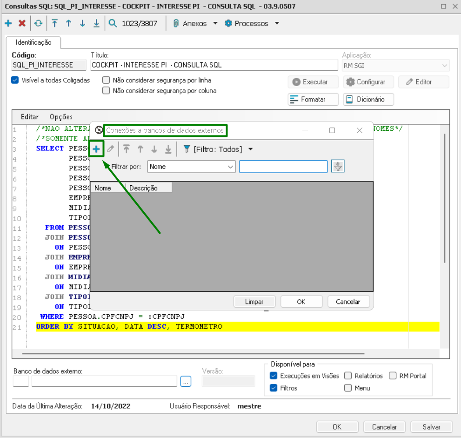This screenshot has height=438, width=461.
Task: Open the Editar menu
Action: point(29,117)
